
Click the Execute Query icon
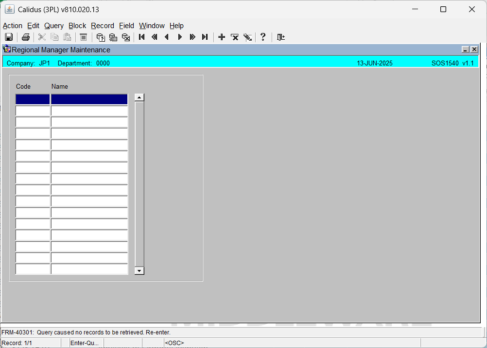click(x=113, y=37)
